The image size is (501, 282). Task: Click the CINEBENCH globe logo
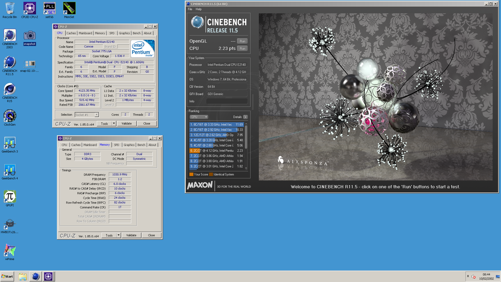[x=198, y=22]
